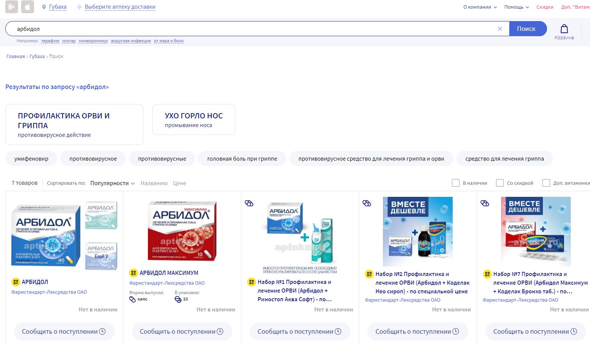The height and width of the screenshot is (345, 590).
Task: Open the УХО ГОРЛО НОС category card
Action: tap(194, 120)
